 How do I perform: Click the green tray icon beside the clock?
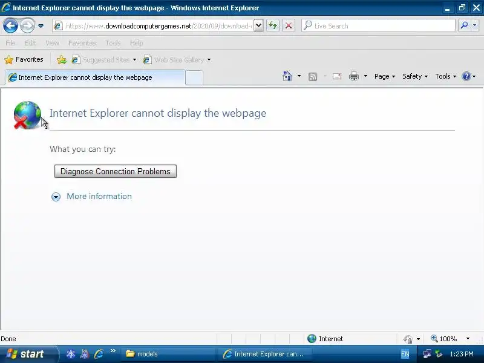[x=439, y=354]
